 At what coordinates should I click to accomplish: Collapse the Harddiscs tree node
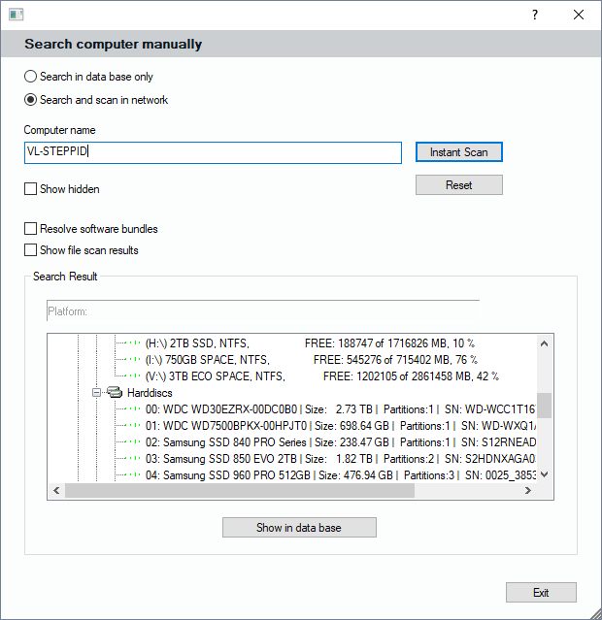tap(97, 393)
